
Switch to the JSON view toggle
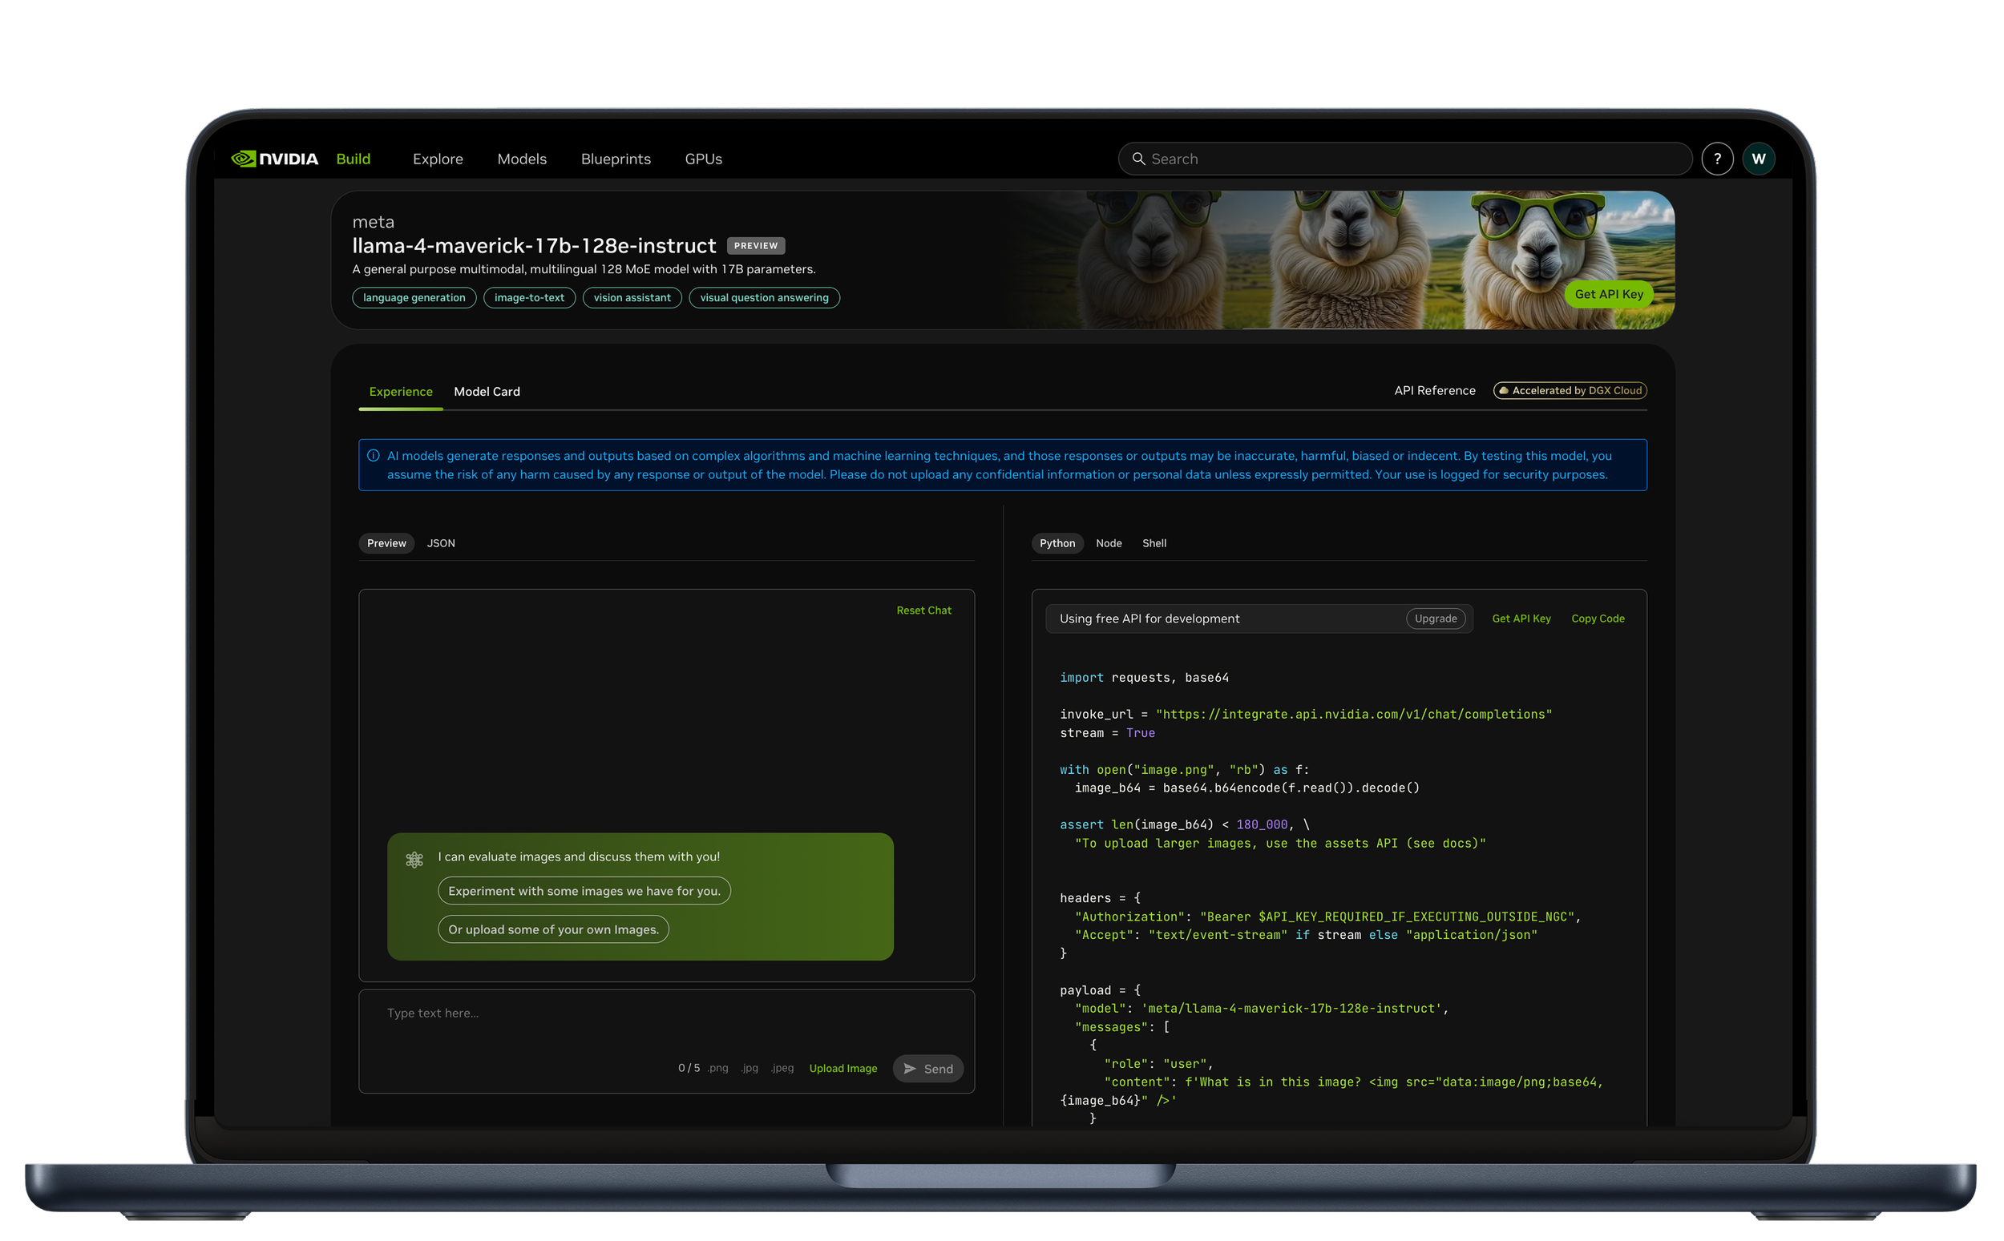tap(441, 543)
